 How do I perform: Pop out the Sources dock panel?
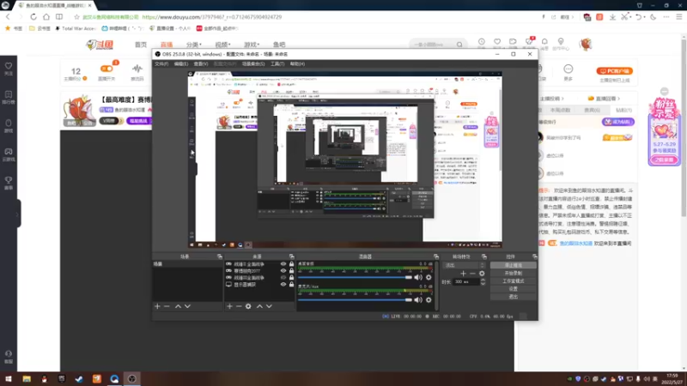pyautogui.click(x=292, y=256)
